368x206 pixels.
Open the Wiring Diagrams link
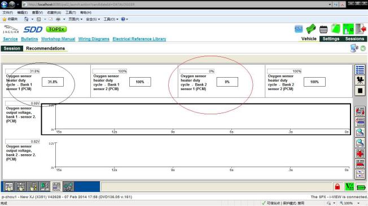click(x=94, y=39)
